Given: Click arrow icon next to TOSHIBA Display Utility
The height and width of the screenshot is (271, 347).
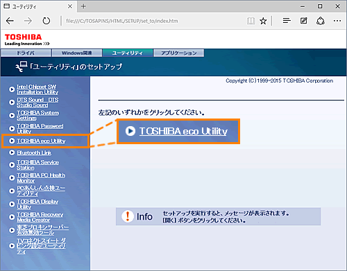Looking at the screenshot, I should pyautogui.click(x=12, y=204).
